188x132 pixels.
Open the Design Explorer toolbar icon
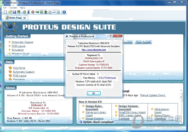pyautogui.click(x=46, y=12)
